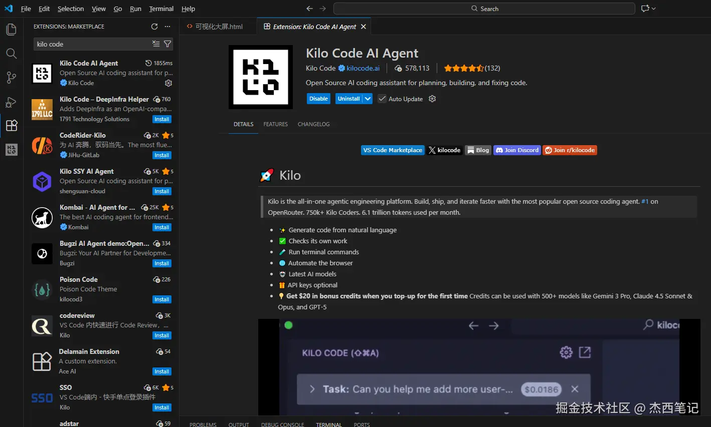Click the title bar Search command box
The height and width of the screenshot is (427, 711).
tap(484, 9)
